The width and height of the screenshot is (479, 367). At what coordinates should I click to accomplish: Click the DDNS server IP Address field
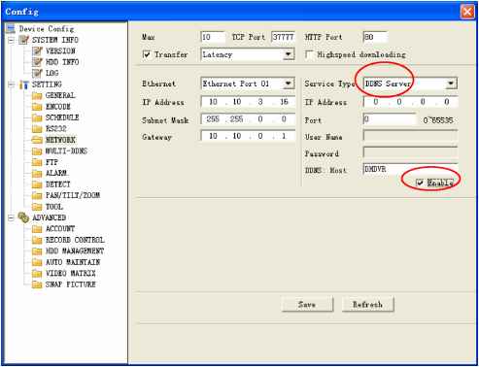tap(411, 102)
